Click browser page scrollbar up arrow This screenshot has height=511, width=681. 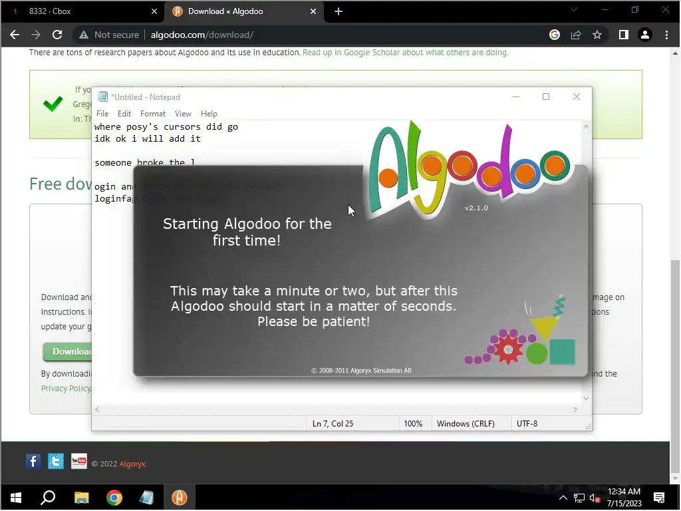tap(675, 53)
